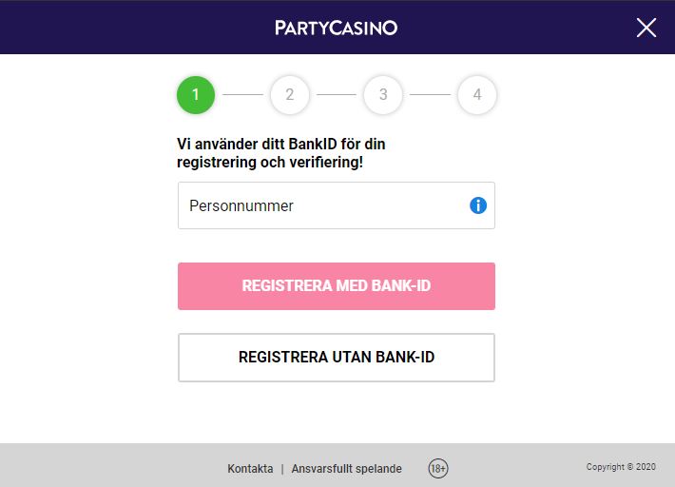
Task: Select green step 1 circle
Action: pyautogui.click(x=196, y=95)
